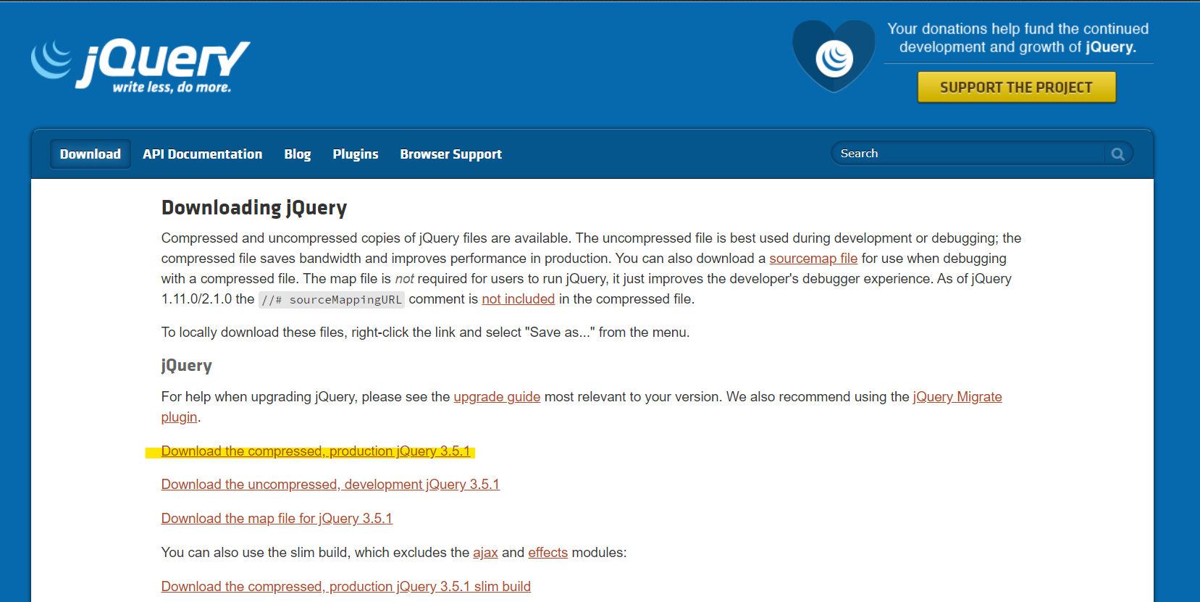Download the map file for jQuery 3.5.1
1200x602 pixels.
(277, 519)
